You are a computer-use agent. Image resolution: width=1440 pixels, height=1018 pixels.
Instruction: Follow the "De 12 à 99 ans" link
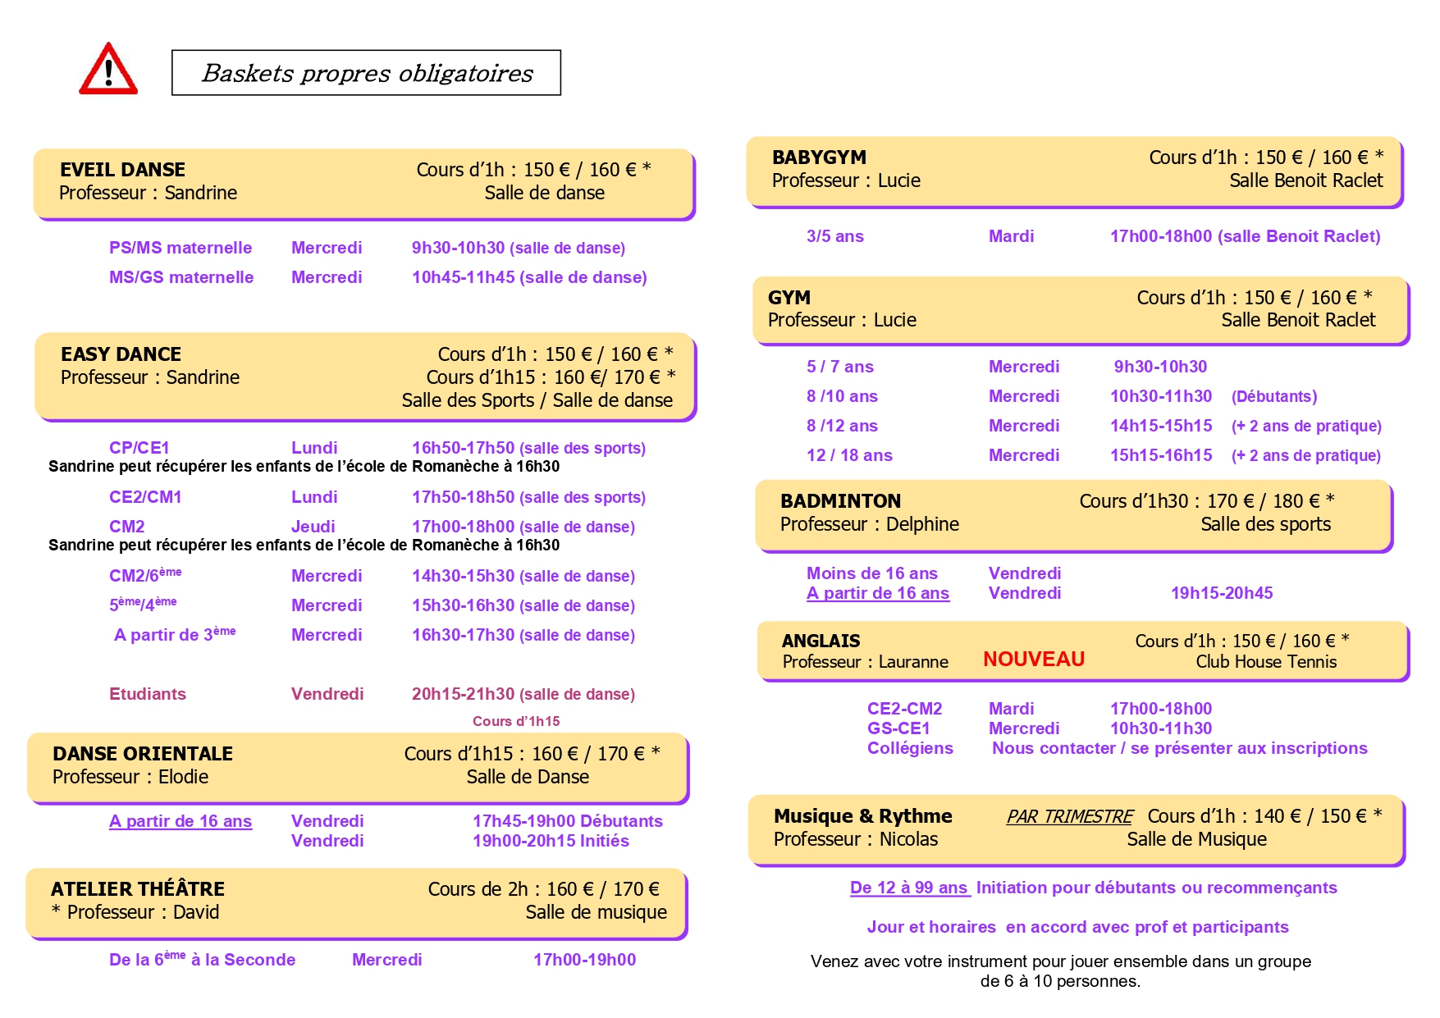click(x=909, y=888)
